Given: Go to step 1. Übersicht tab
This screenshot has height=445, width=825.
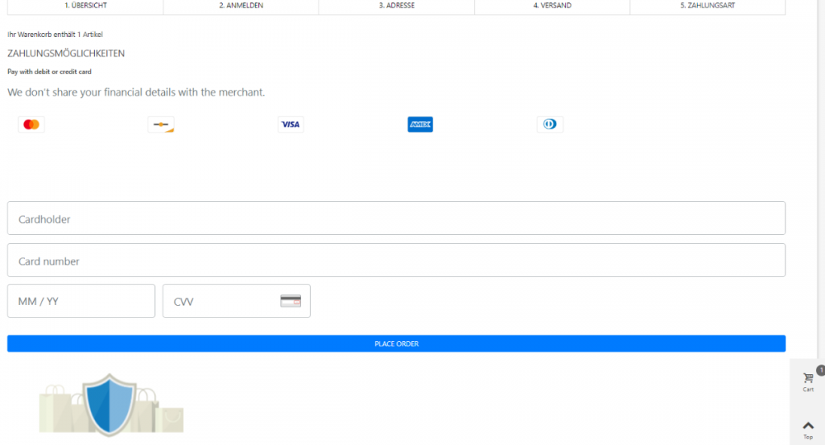Looking at the screenshot, I should click(x=86, y=6).
